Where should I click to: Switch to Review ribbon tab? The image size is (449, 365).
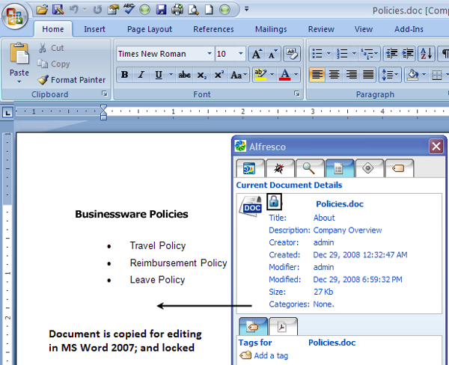point(321,29)
